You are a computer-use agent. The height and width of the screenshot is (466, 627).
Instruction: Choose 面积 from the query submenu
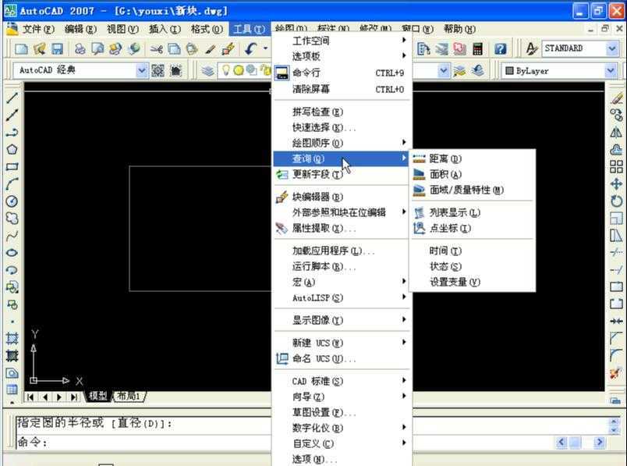(473, 175)
